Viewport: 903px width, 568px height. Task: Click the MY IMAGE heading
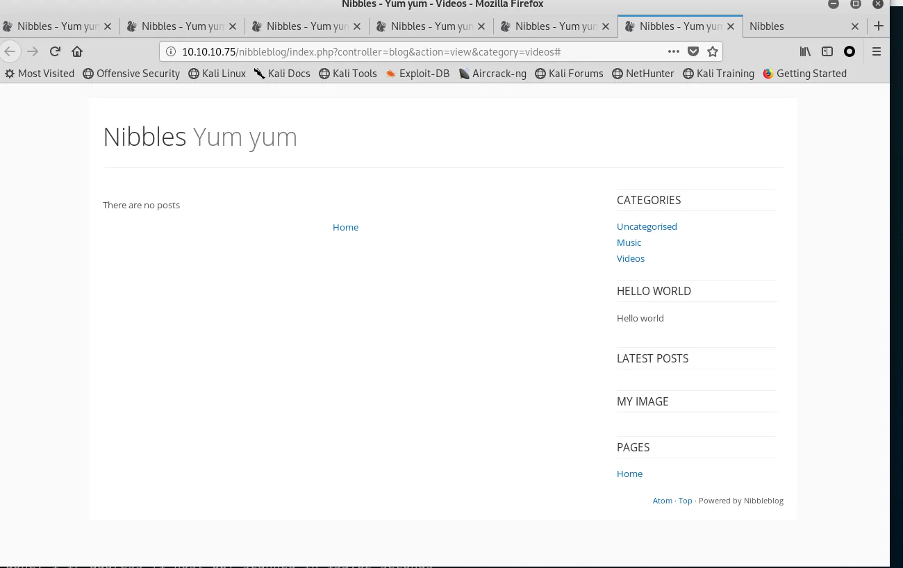pyautogui.click(x=643, y=401)
